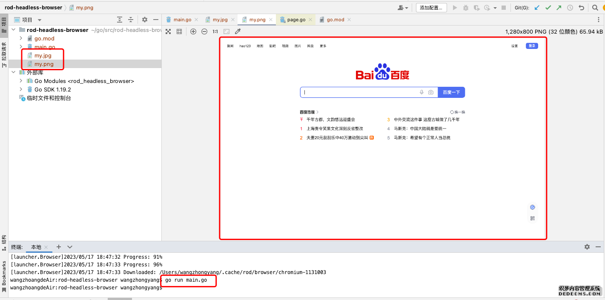Open my.jpg in the project tree
605x300 pixels.
point(43,55)
